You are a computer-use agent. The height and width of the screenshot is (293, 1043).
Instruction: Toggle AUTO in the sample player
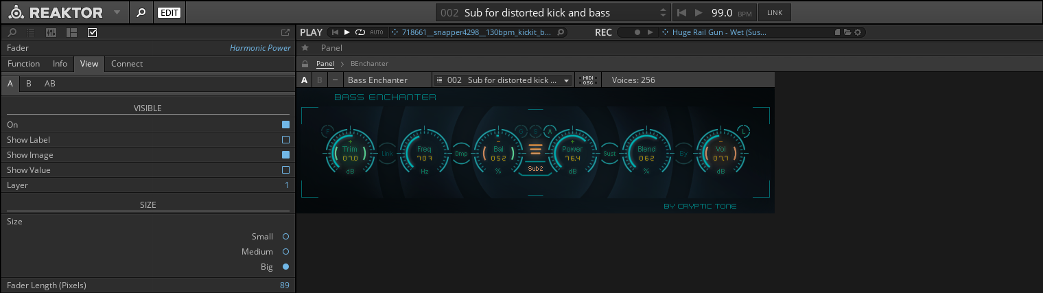377,32
